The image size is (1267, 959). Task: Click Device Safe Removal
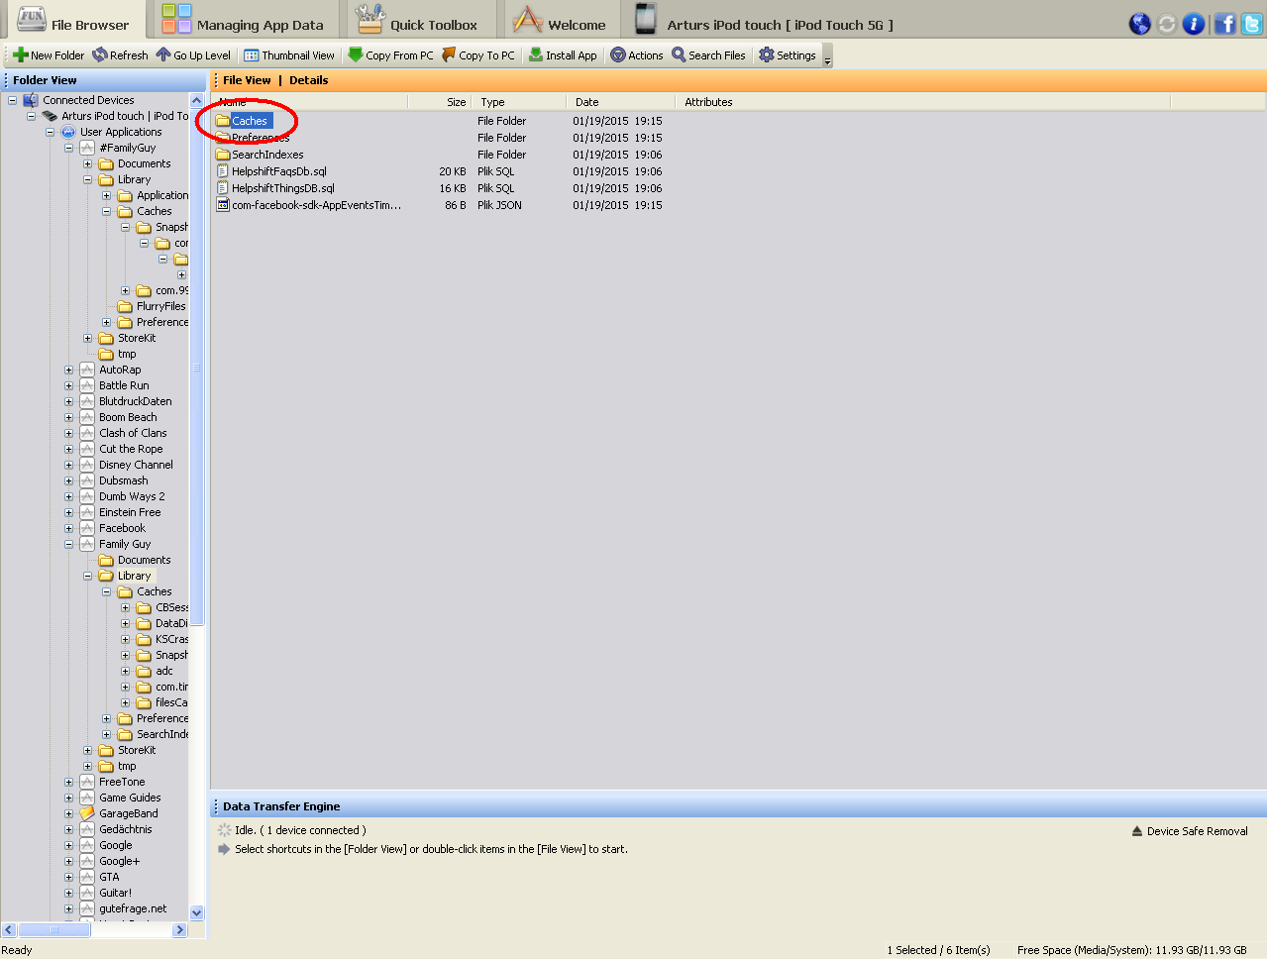pyautogui.click(x=1190, y=831)
